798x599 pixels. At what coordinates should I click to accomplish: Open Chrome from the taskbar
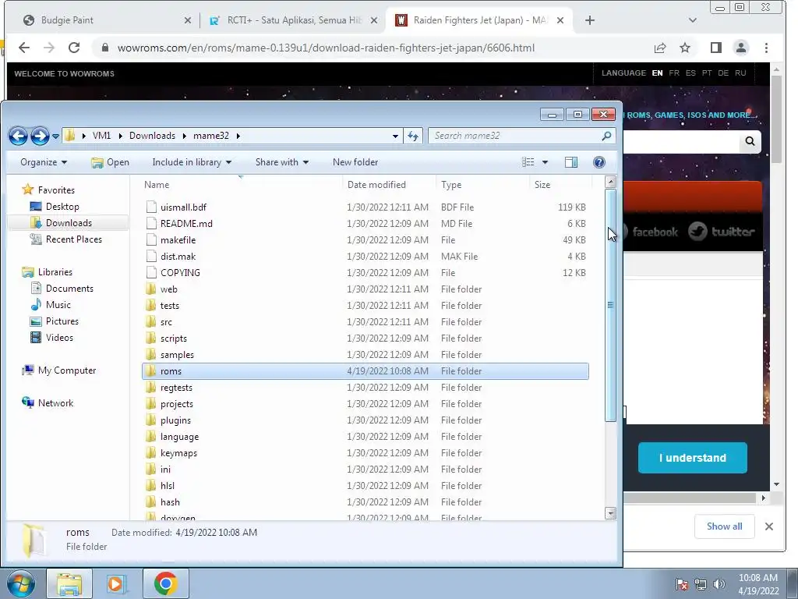[x=166, y=583]
